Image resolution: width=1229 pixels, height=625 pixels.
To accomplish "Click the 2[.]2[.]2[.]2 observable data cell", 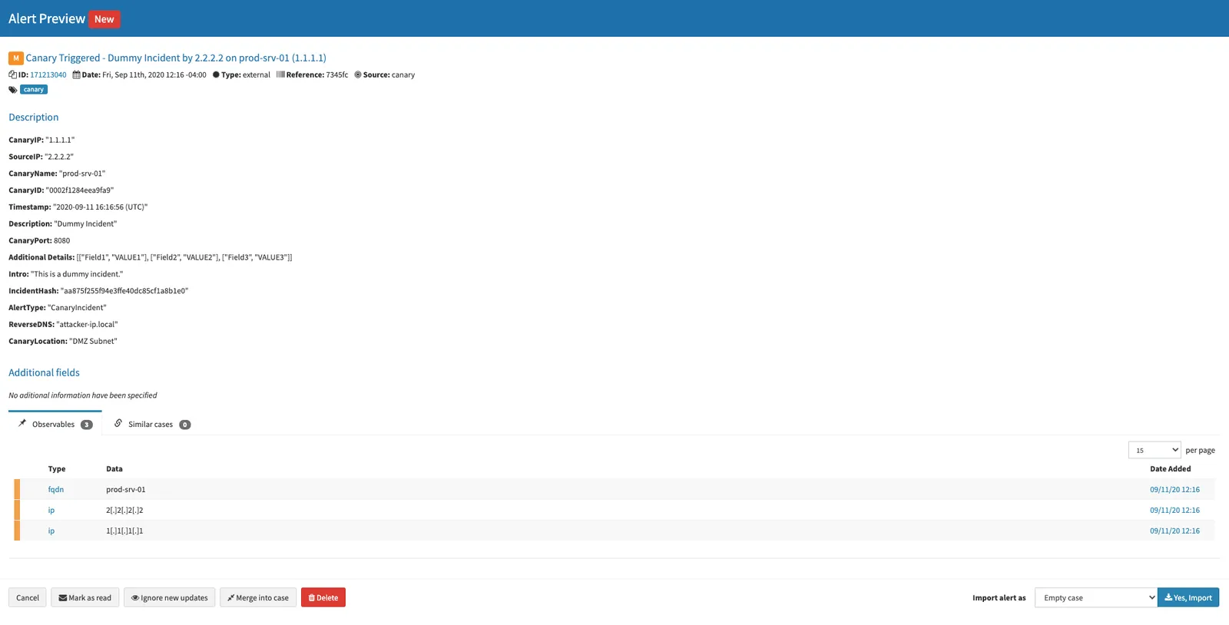I will [124, 510].
